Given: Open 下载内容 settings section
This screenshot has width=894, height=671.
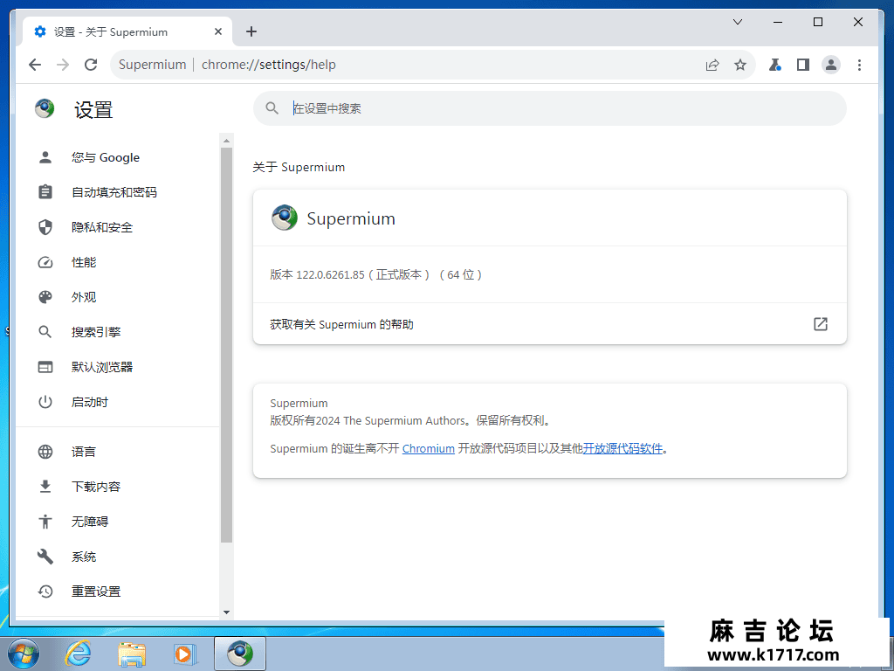Looking at the screenshot, I should [x=117, y=487].
